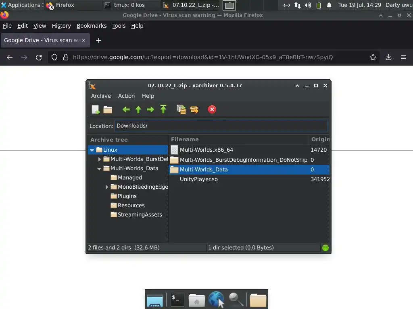Click the volume icon in the top panel

(308, 5)
